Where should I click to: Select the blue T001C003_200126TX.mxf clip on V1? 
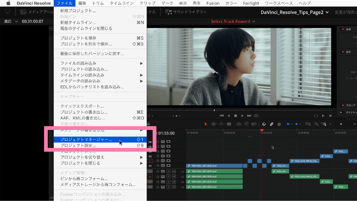click(x=214, y=166)
